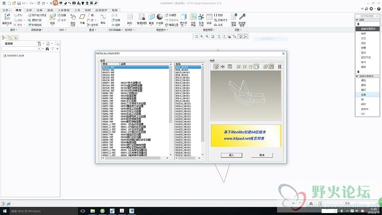The image size is (382, 215).
Task: Click the Publish Geometry icon
Action: click(x=201, y=17)
